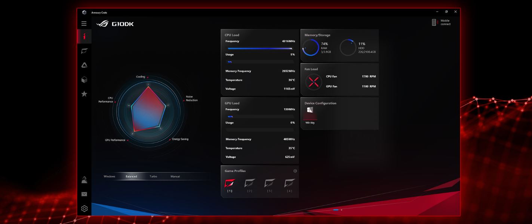Expand the Game Profiles options arrow

click(295, 171)
